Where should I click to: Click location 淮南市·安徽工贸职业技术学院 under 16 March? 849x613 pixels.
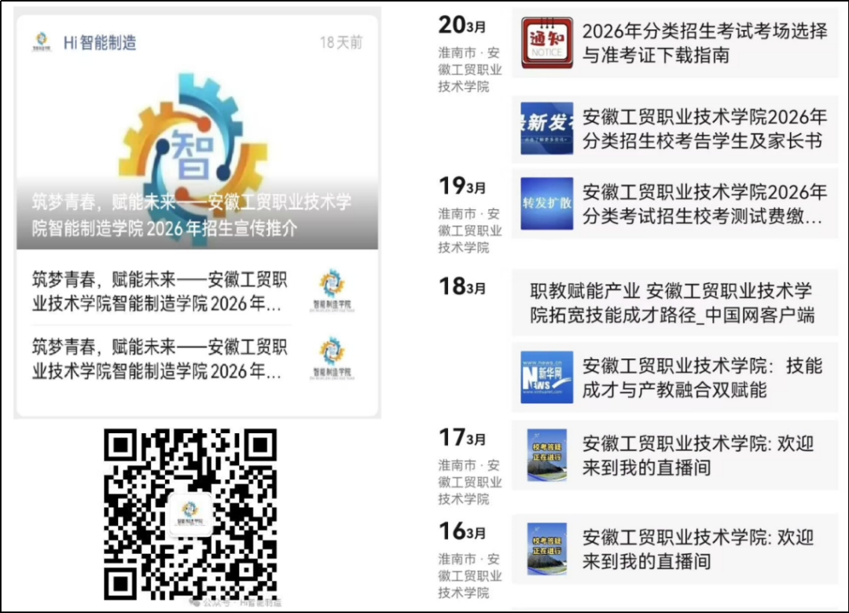469,575
